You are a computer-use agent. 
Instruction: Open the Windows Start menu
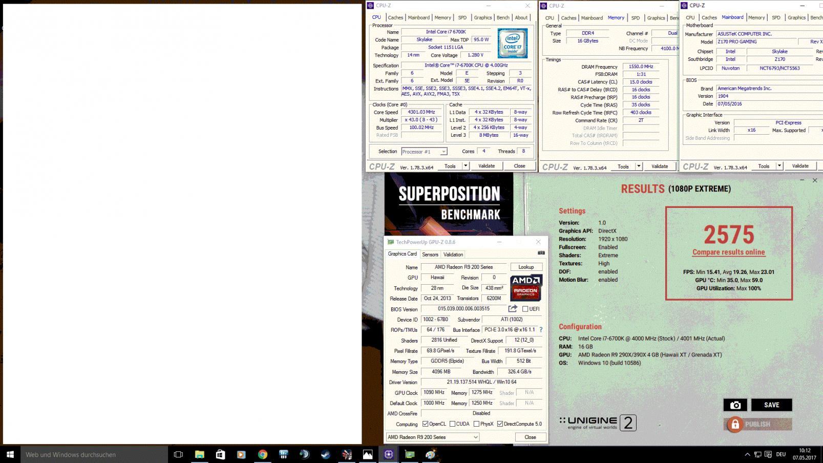10,454
